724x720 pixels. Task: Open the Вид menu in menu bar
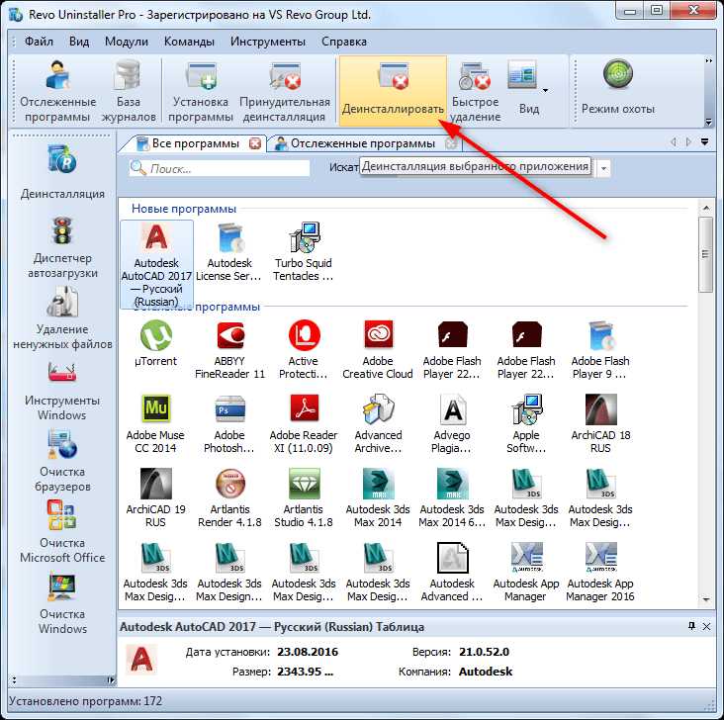(x=79, y=42)
